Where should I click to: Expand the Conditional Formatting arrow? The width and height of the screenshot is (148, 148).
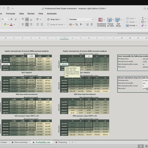[104, 20]
